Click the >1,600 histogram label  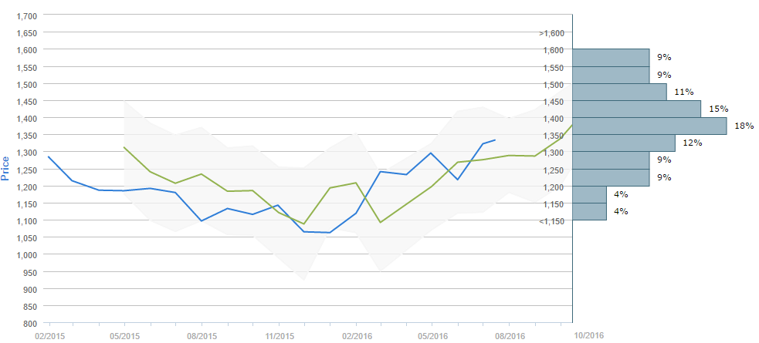[x=551, y=33]
